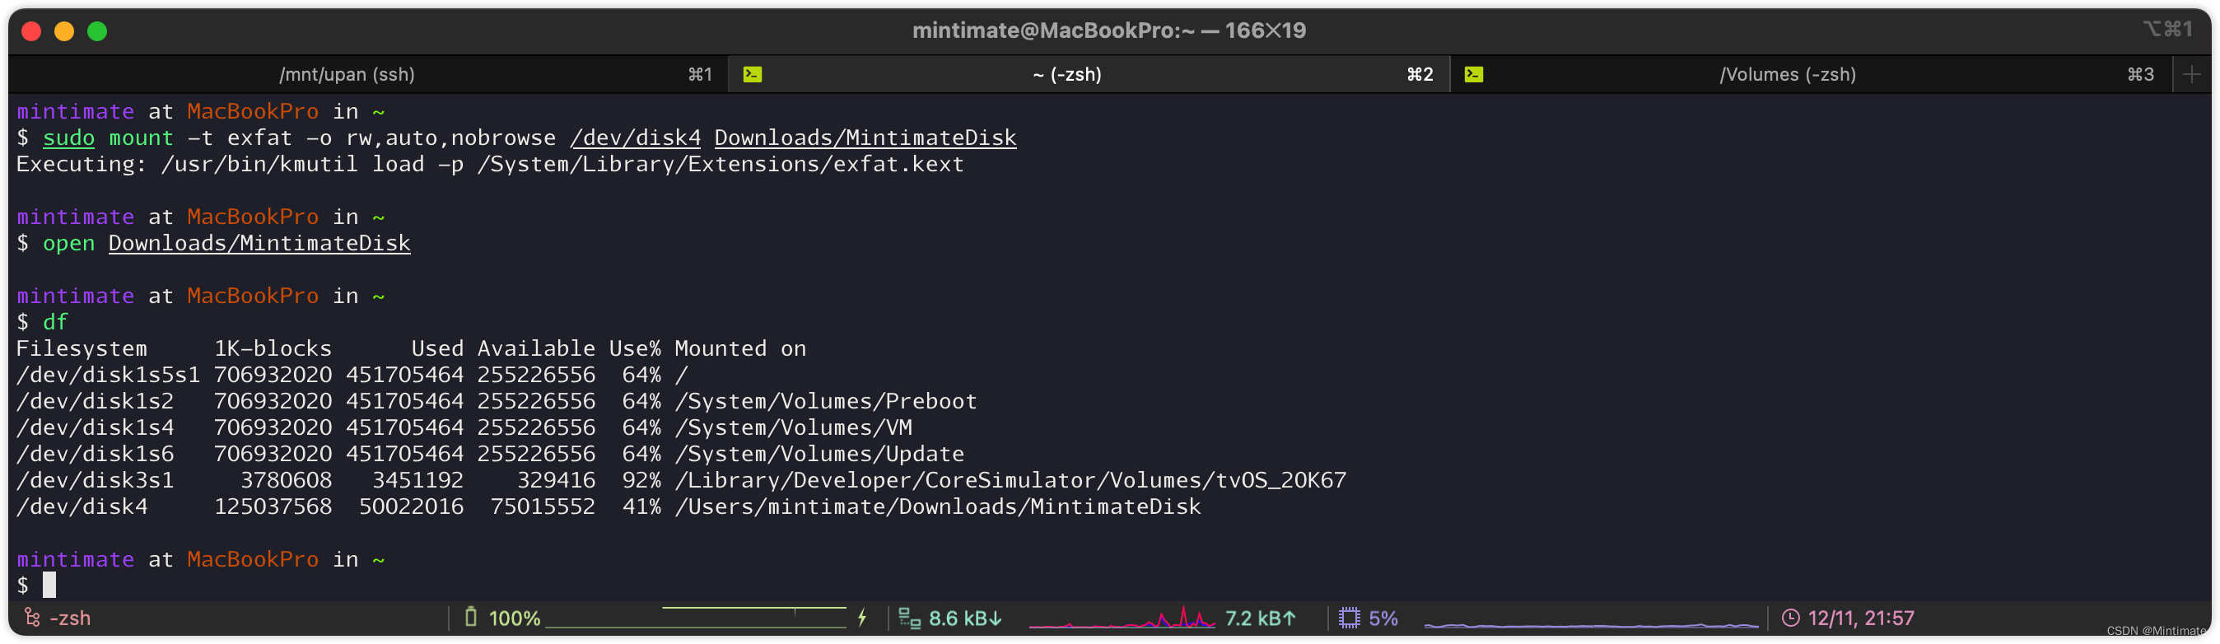Click the 5% CPU reading

[x=1383, y=618]
